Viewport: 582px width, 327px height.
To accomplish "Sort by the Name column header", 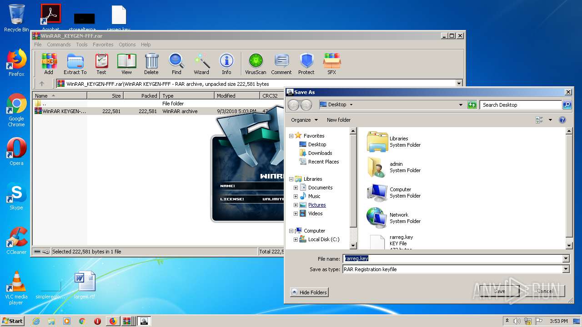I will [x=60, y=96].
